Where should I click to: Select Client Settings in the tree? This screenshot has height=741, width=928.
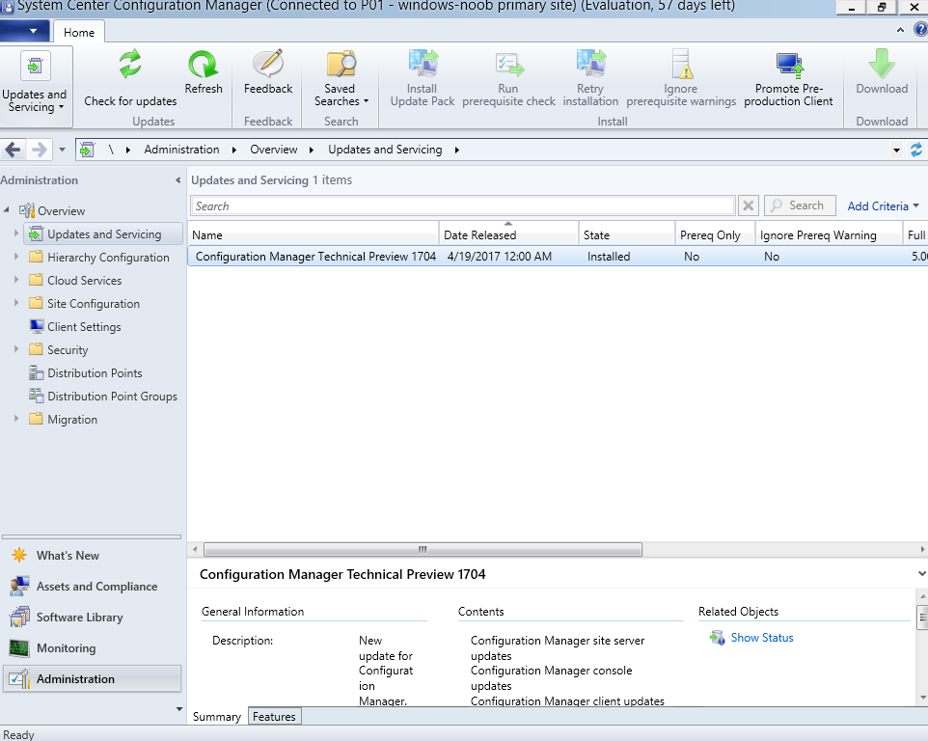(x=84, y=327)
